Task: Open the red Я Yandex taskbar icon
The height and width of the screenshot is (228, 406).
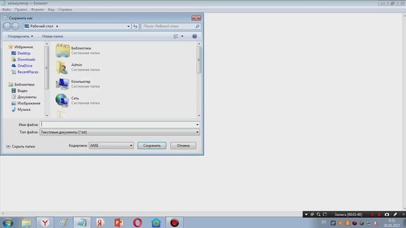Action: (x=100, y=222)
